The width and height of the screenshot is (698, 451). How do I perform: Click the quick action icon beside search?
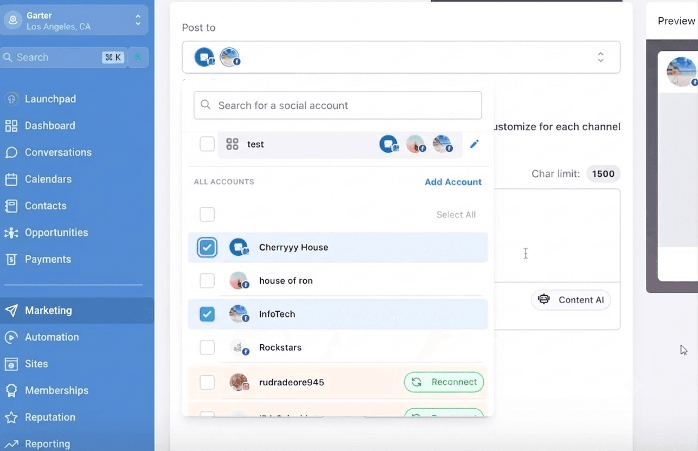(x=138, y=57)
